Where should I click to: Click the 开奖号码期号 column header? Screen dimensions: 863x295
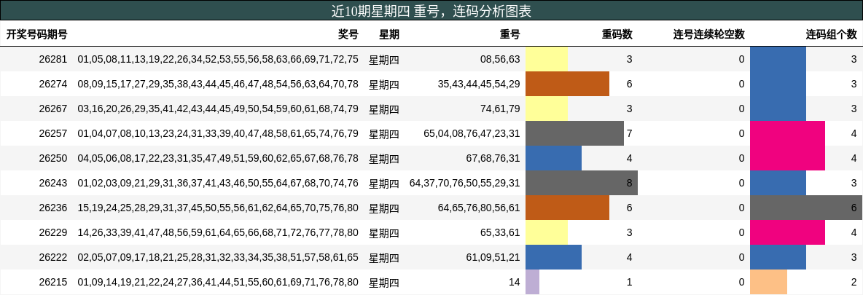[x=37, y=35]
